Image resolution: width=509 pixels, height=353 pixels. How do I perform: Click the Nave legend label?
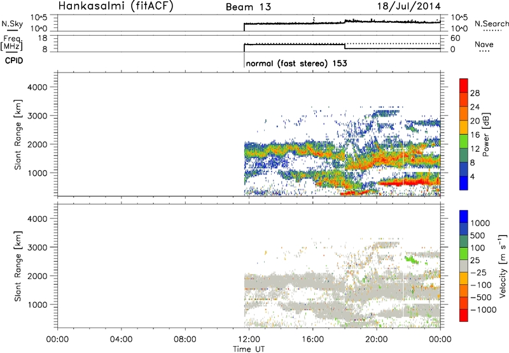point(484,44)
